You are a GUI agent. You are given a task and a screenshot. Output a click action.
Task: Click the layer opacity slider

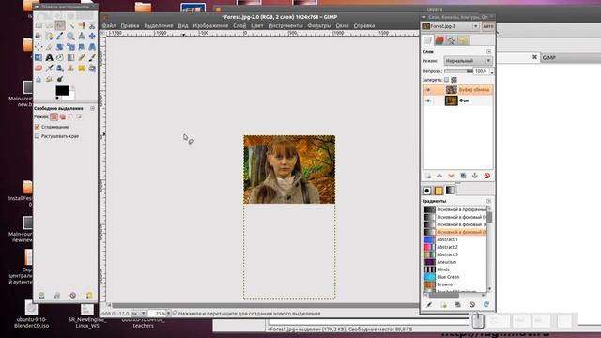click(x=458, y=71)
